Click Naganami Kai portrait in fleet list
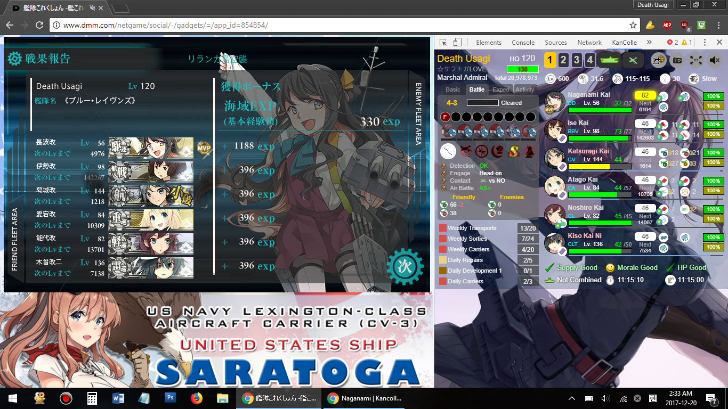Screen dimensions: 728x409 [x=555, y=102]
